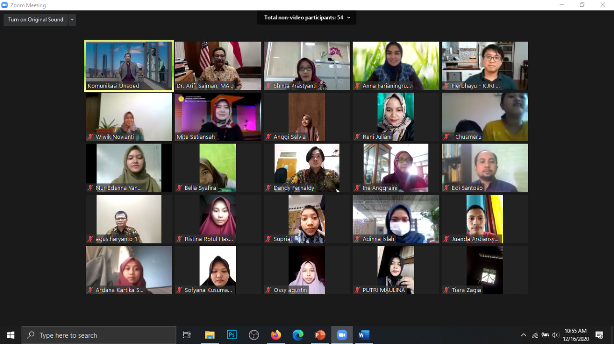
Task: Open Photoshop from the taskbar
Action: coord(232,335)
